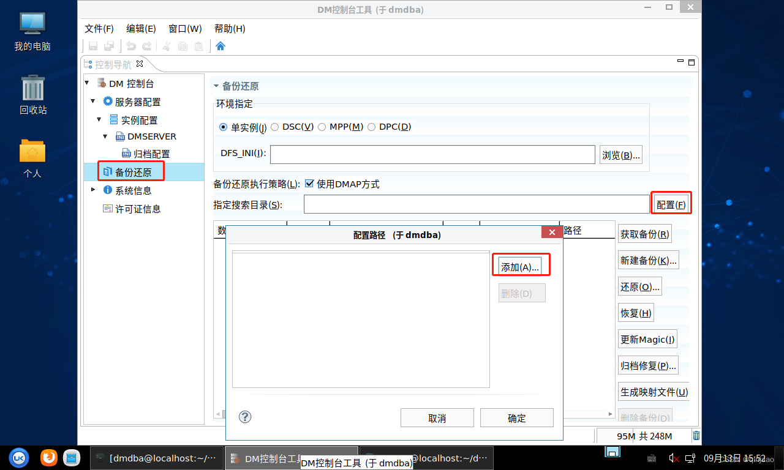Click the 指定搜索目录 input field
This screenshot has width=784, height=470.
[477, 204]
